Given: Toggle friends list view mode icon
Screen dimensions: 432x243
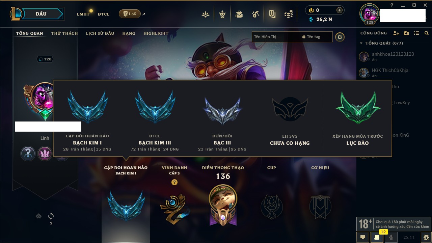Looking at the screenshot, I should (x=416, y=33).
